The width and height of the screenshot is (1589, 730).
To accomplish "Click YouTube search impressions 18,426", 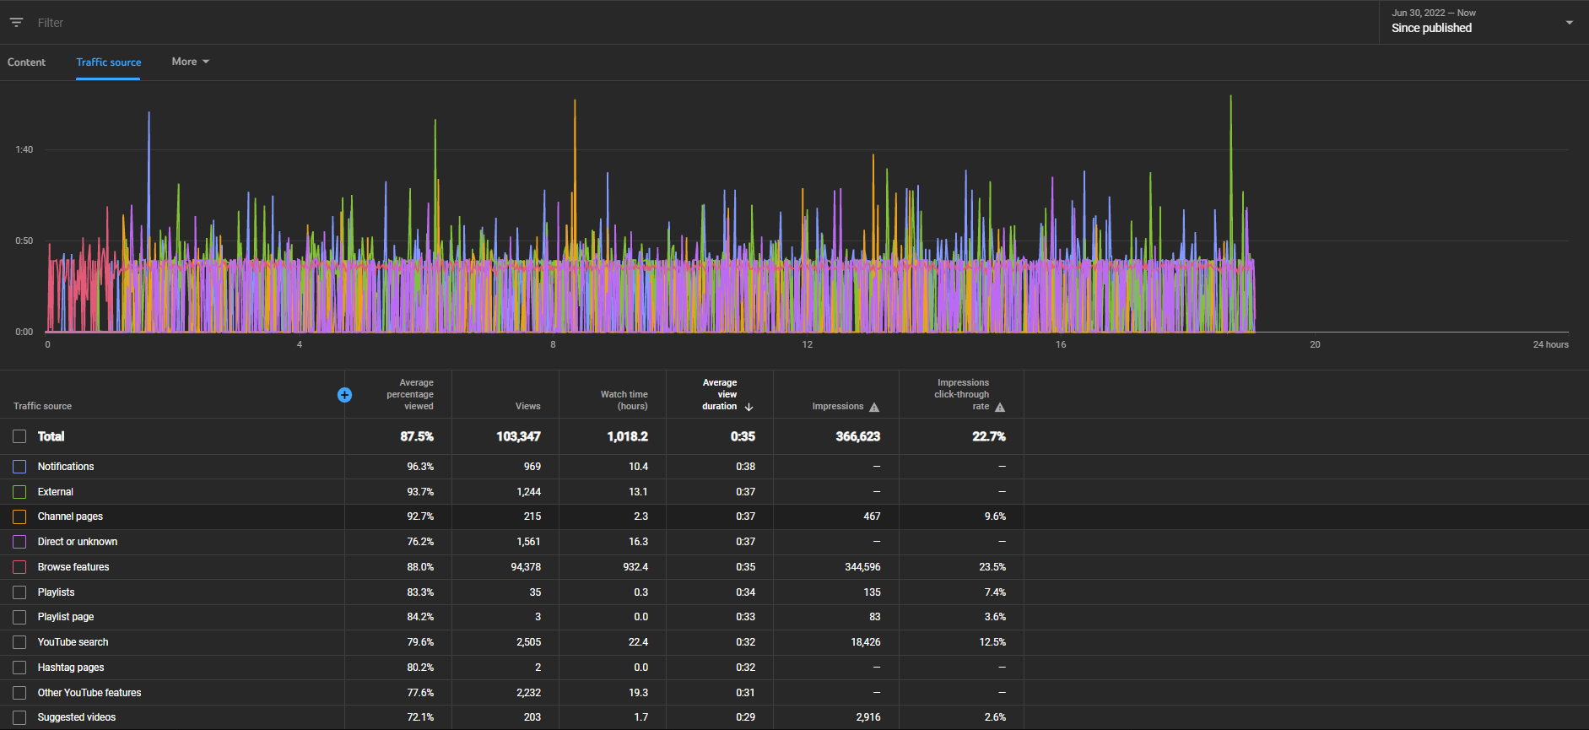I will (x=866, y=642).
